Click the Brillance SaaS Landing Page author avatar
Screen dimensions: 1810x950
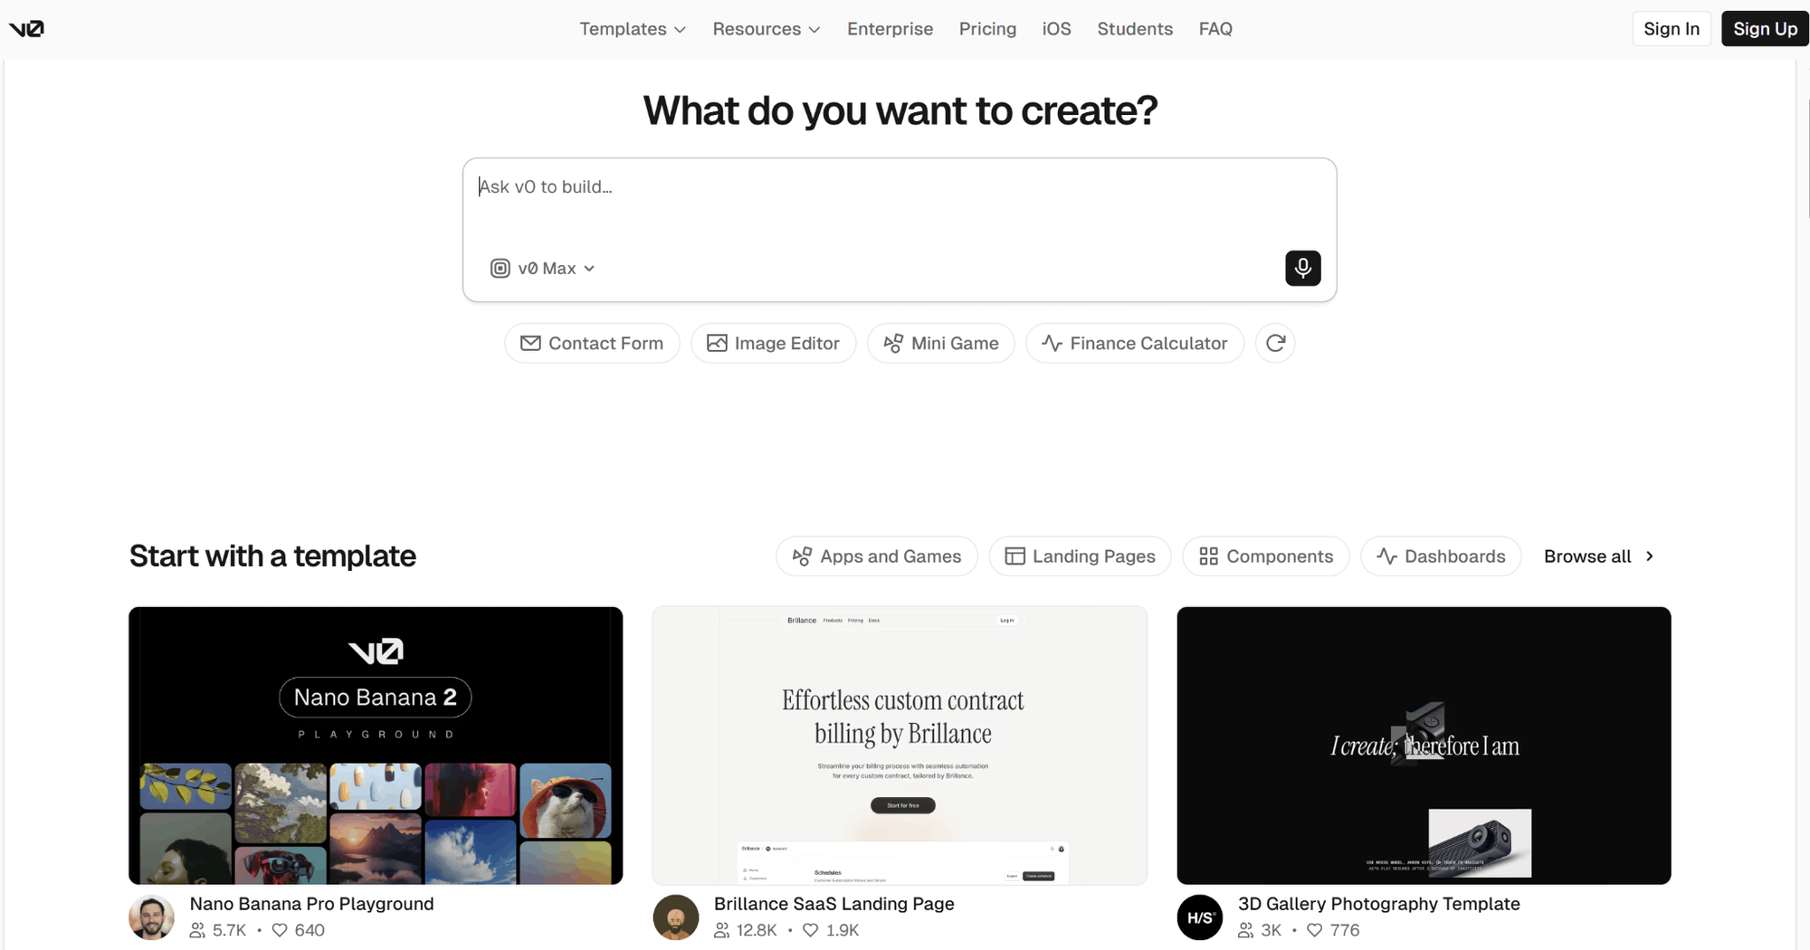(675, 917)
